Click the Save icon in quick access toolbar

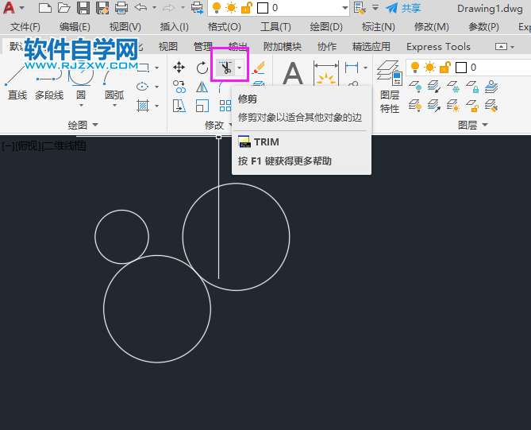pyautogui.click(x=83, y=8)
